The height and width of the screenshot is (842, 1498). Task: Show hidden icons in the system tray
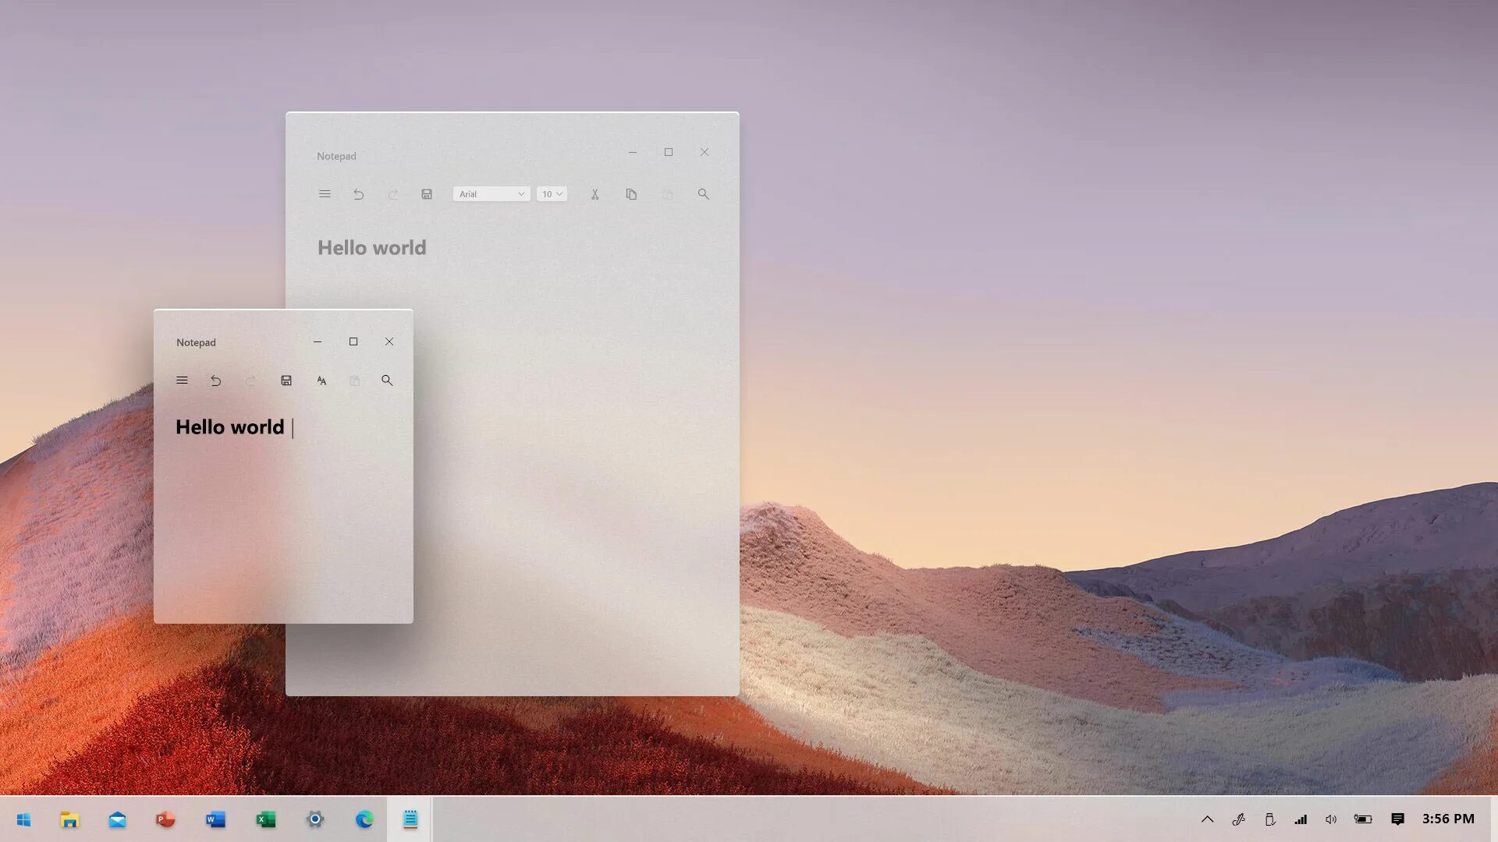pos(1207,819)
